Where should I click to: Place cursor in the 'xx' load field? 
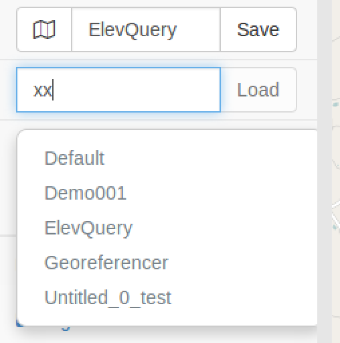[118, 90]
